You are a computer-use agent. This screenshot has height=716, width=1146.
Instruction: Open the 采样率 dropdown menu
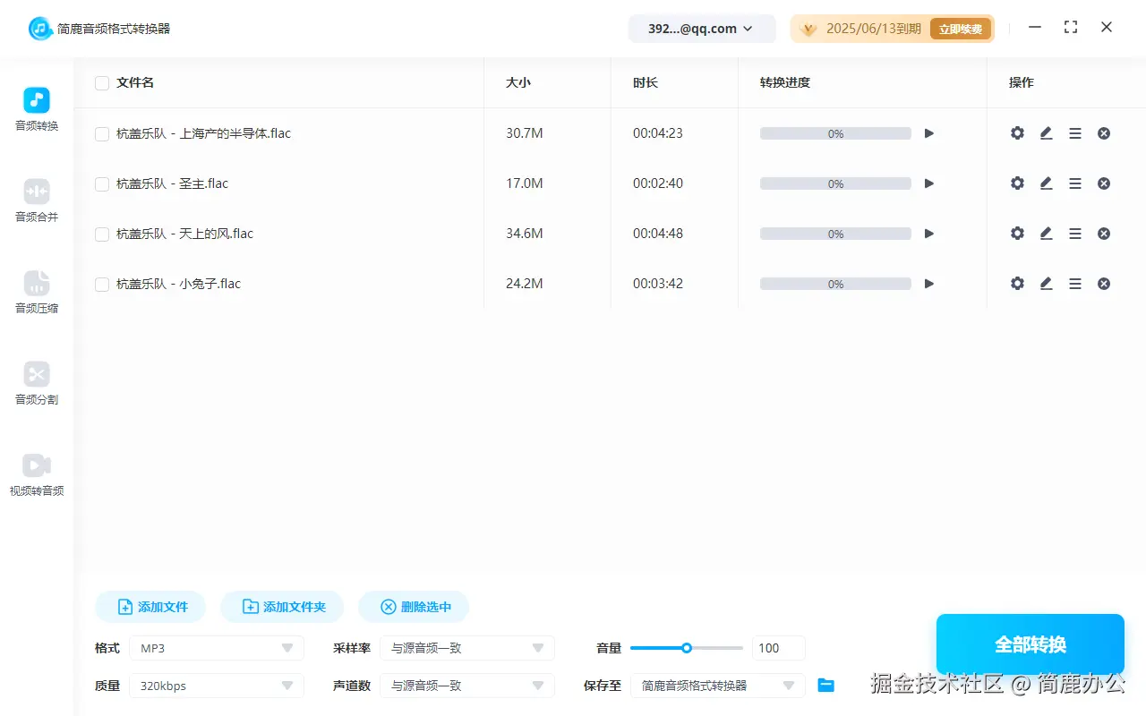pyautogui.click(x=466, y=647)
